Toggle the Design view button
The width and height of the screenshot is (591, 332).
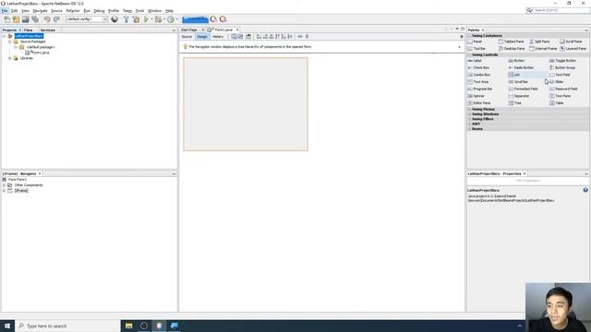click(x=202, y=37)
